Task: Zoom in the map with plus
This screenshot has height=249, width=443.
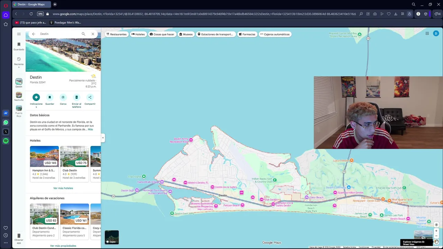Action: (x=436, y=231)
